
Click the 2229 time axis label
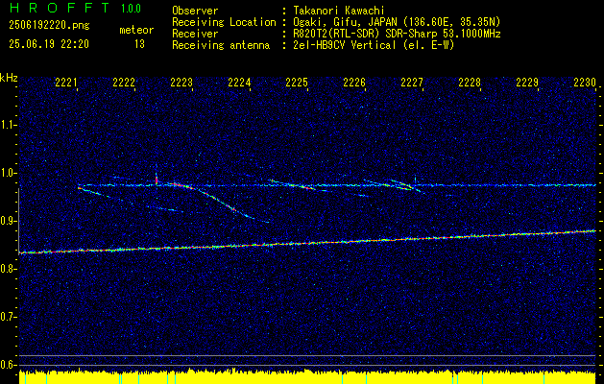click(526, 82)
